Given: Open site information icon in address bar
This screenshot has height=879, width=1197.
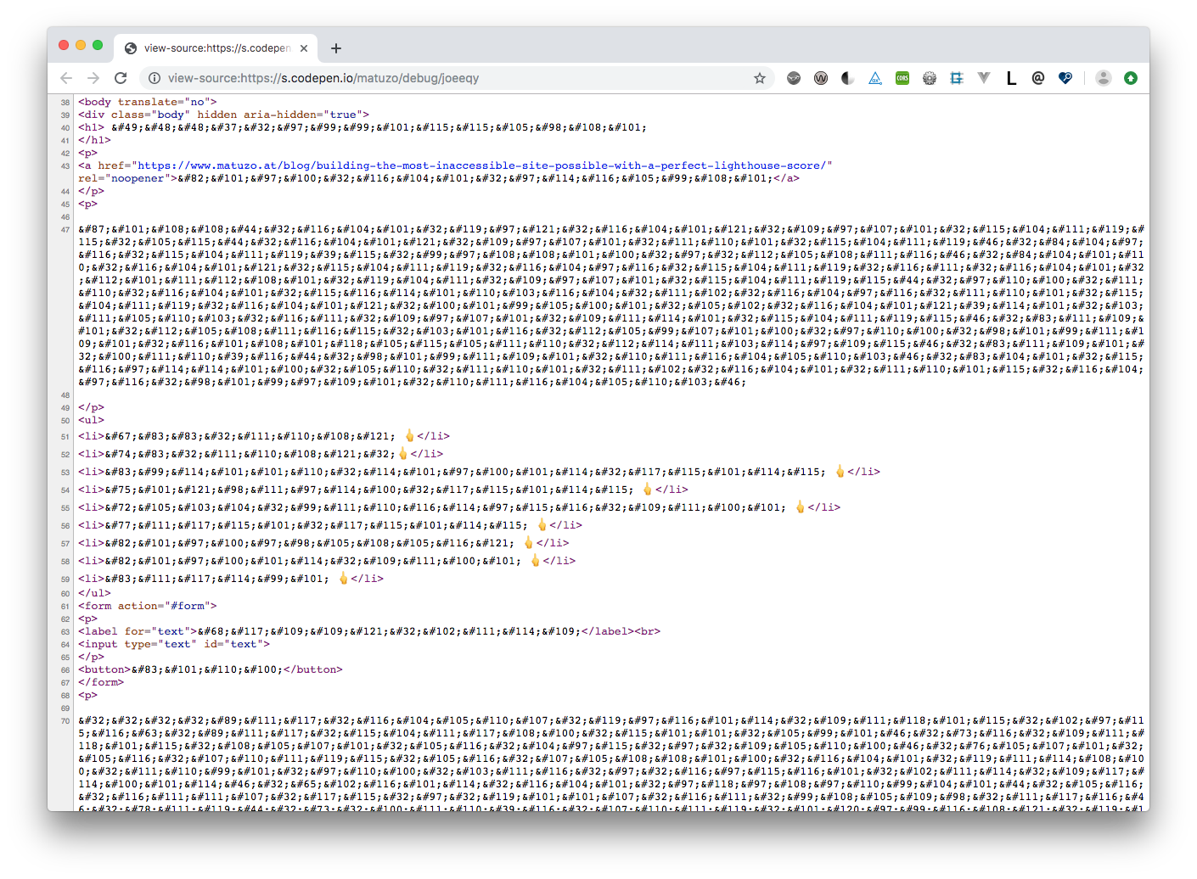Looking at the screenshot, I should pyautogui.click(x=154, y=78).
